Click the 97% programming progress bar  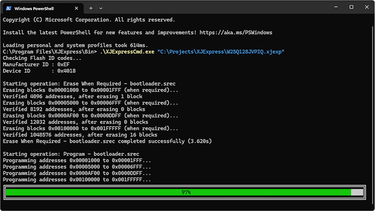pyautogui.click(x=185, y=192)
